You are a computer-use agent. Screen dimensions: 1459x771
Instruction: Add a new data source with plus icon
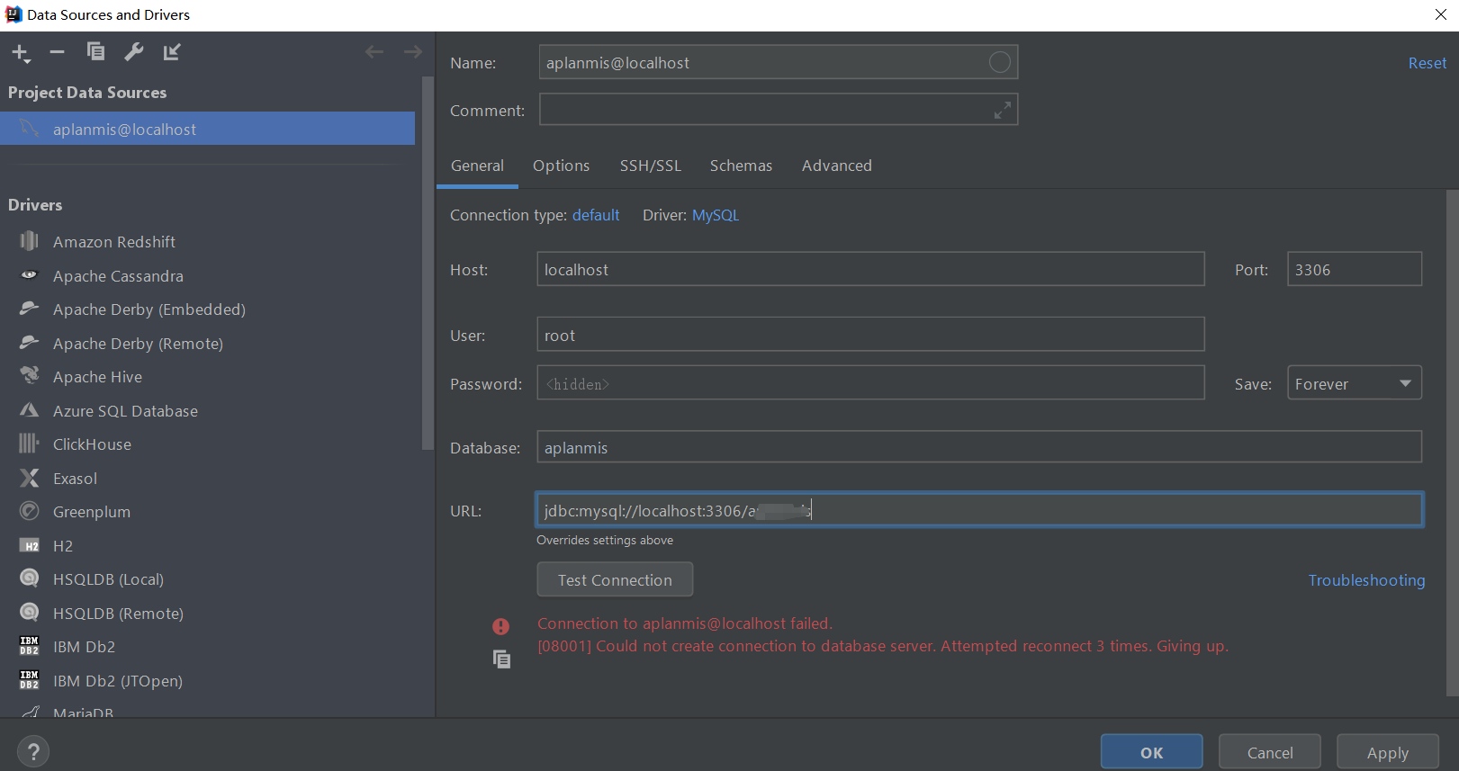(21, 53)
